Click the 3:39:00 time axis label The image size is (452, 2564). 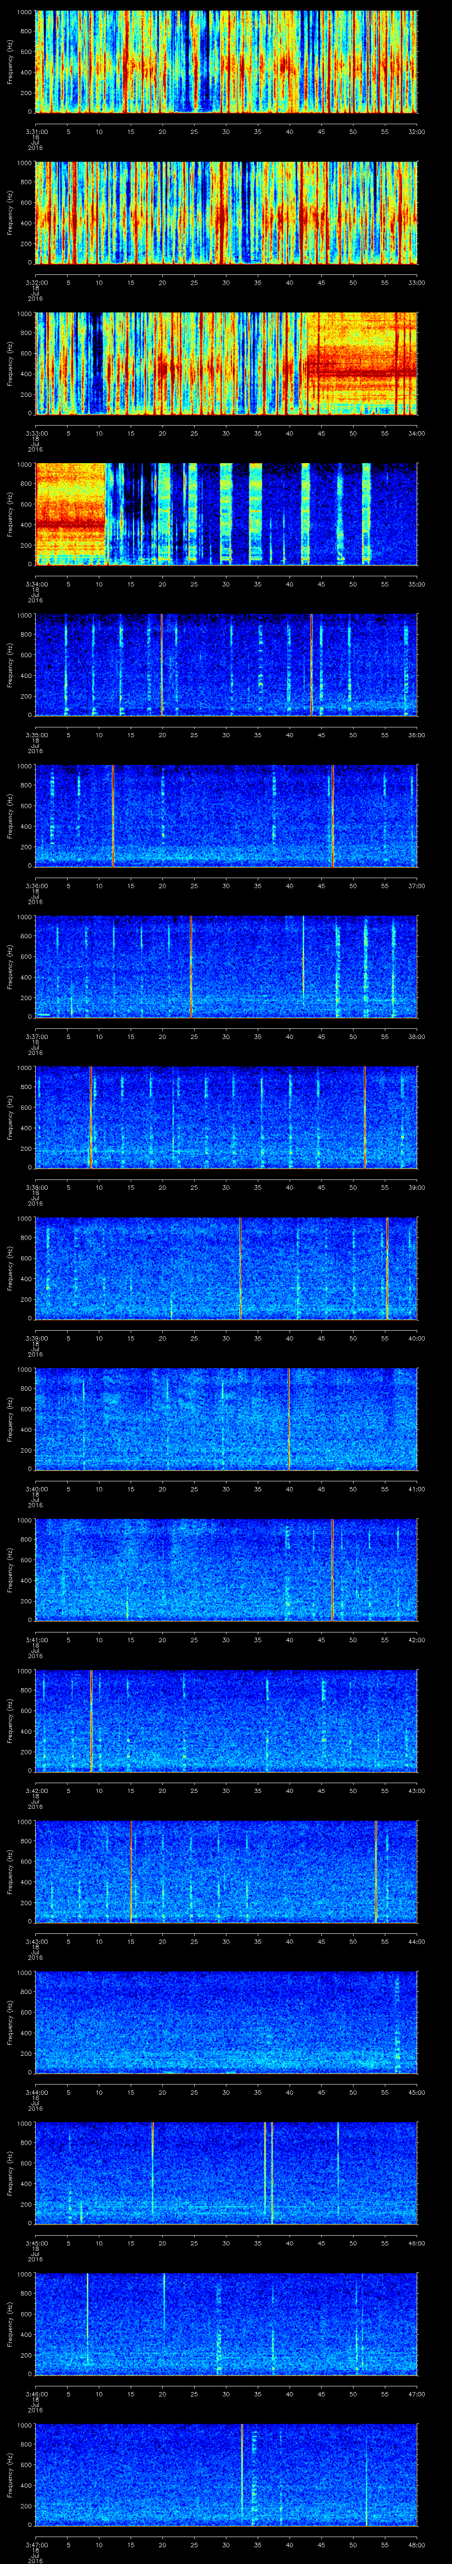[37, 1338]
